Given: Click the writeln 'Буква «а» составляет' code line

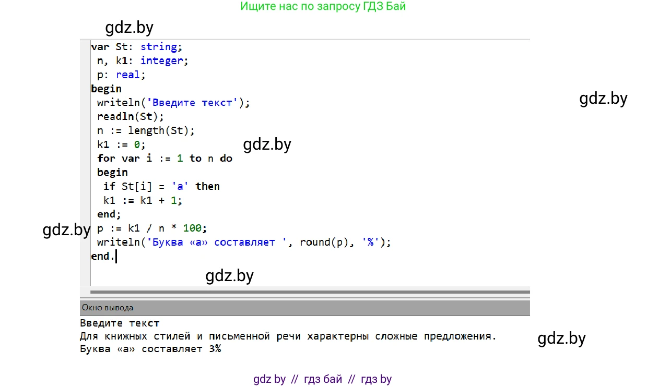Looking at the screenshot, I should [x=244, y=243].
